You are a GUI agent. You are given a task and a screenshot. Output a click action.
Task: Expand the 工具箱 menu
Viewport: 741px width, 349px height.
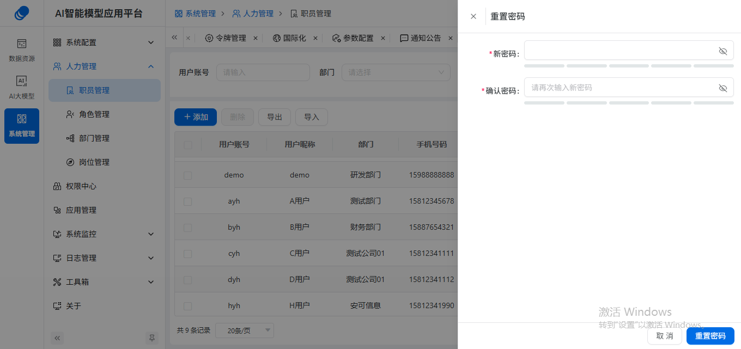[x=151, y=282]
